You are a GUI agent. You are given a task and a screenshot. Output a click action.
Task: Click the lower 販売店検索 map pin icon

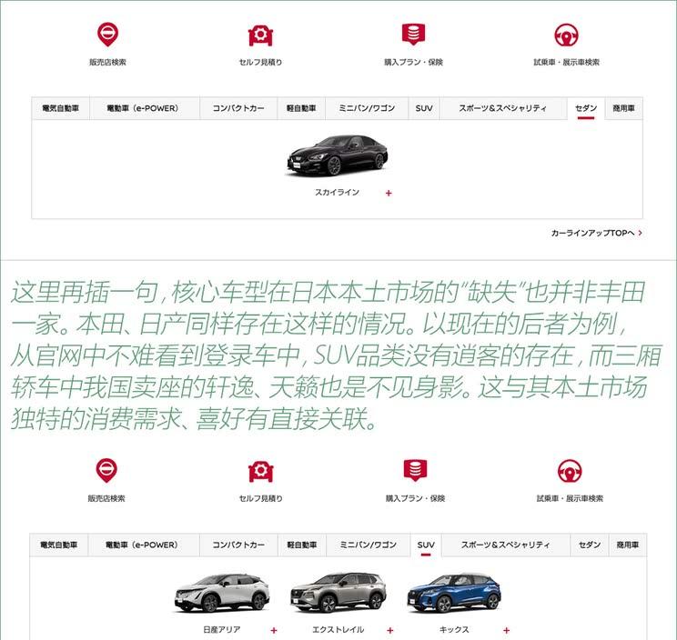point(106,470)
